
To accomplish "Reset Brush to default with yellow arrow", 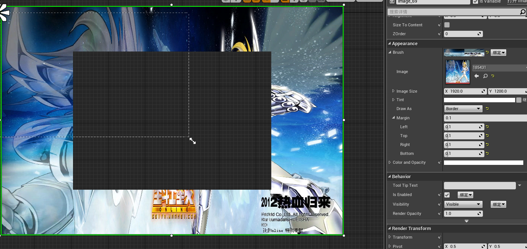I will pyautogui.click(x=487, y=53).
